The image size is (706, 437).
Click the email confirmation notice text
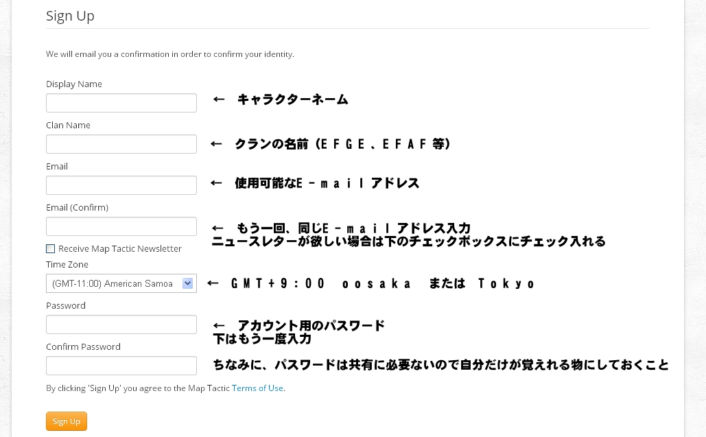[x=170, y=54]
